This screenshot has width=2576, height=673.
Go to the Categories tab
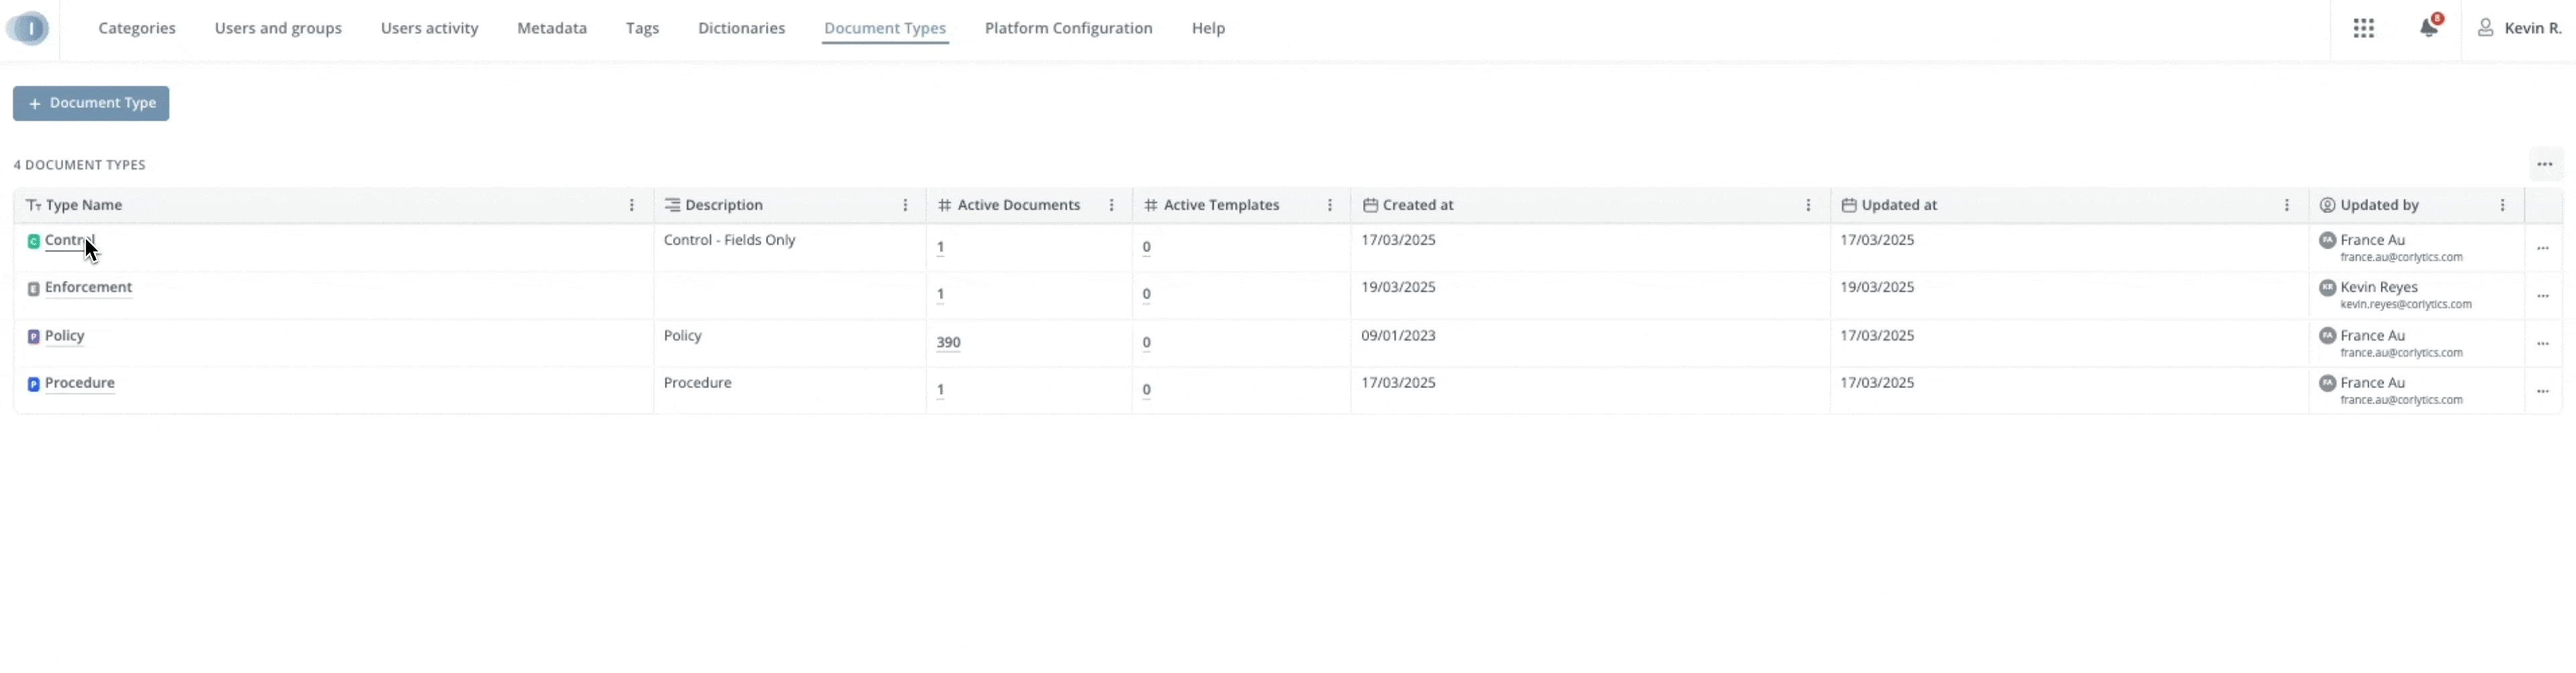point(137,28)
